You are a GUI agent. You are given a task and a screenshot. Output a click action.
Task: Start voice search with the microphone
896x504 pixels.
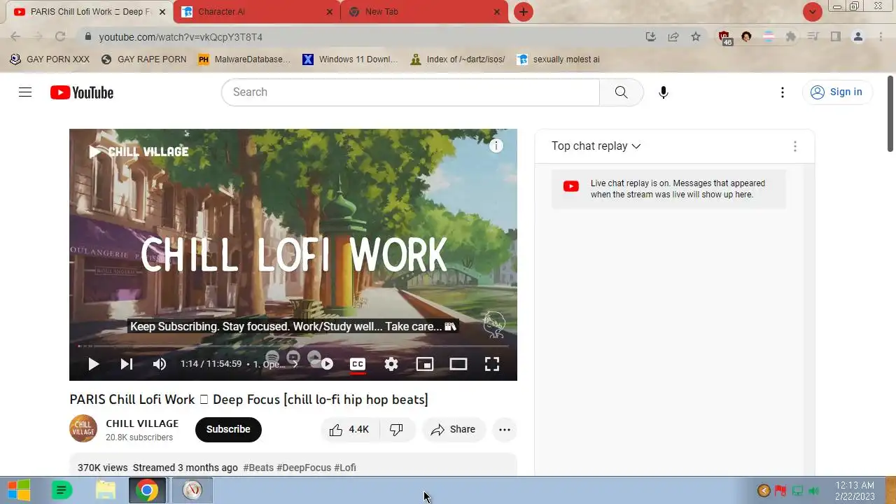pyautogui.click(x=664, y=92)
